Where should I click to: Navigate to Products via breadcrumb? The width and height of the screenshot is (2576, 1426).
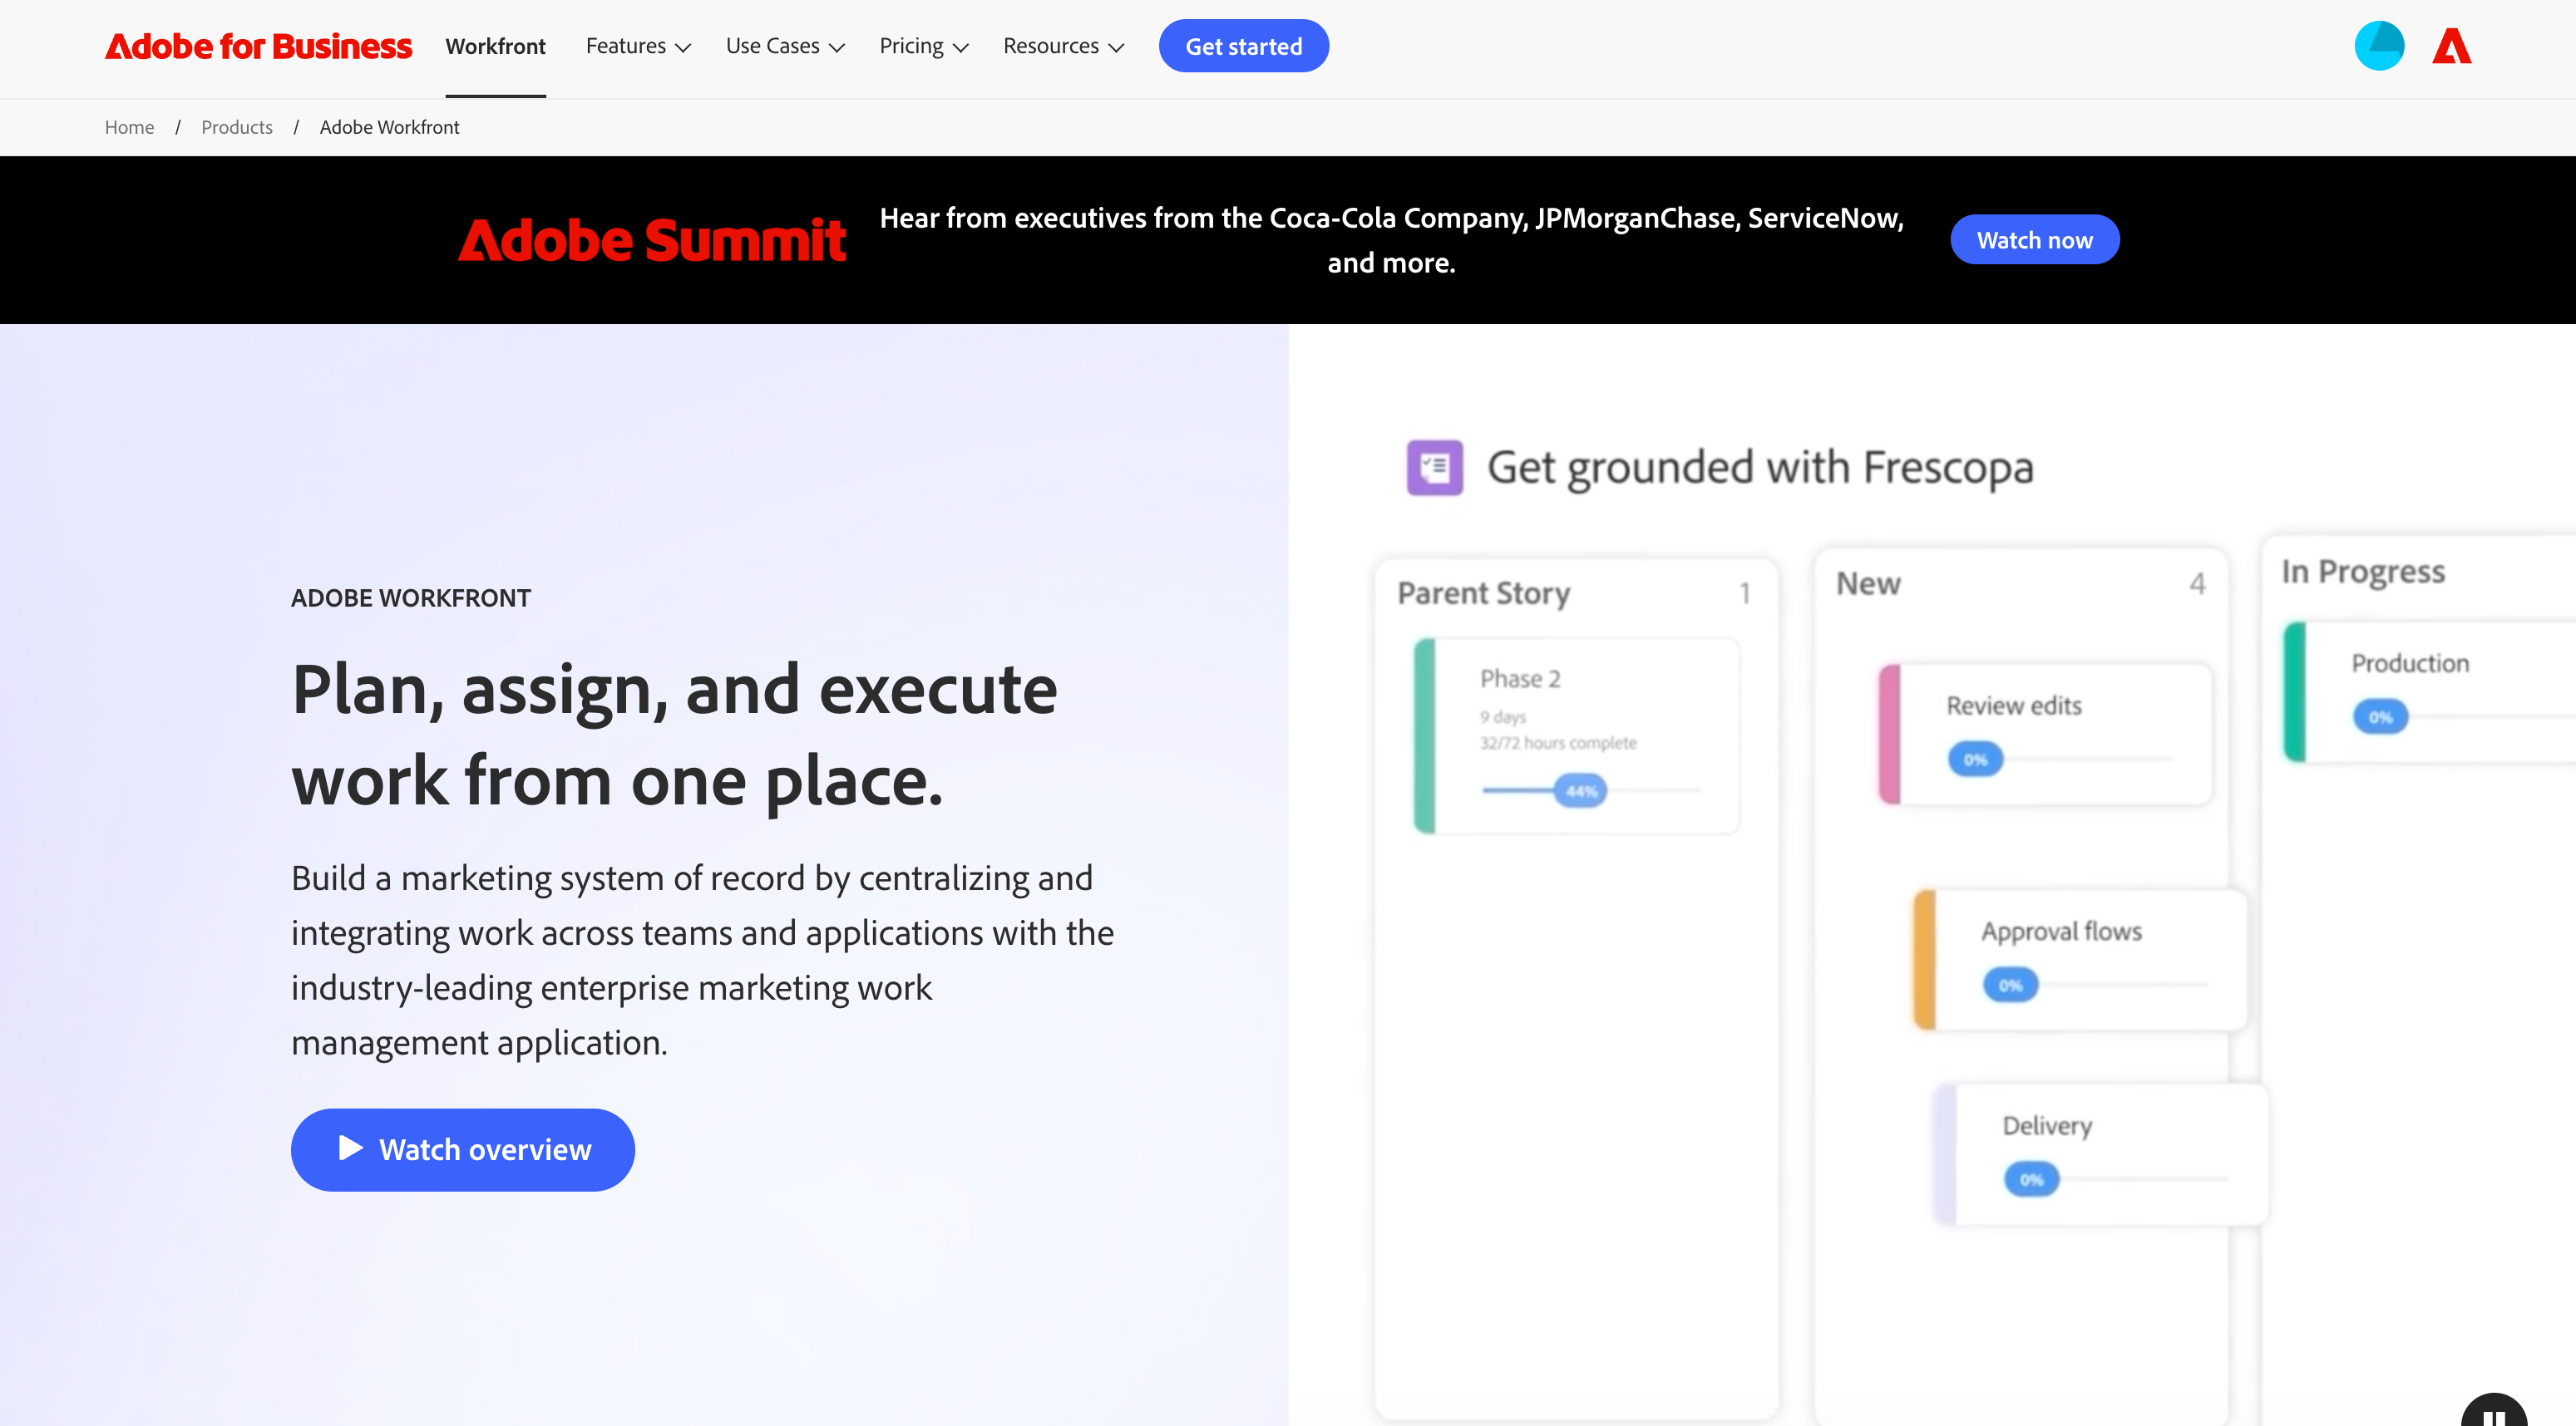[x=236, y=127]
